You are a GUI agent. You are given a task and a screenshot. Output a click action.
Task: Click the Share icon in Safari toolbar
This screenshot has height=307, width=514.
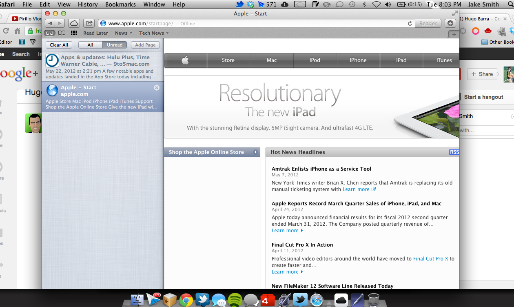pyautogui.click(x=89, y=23)
